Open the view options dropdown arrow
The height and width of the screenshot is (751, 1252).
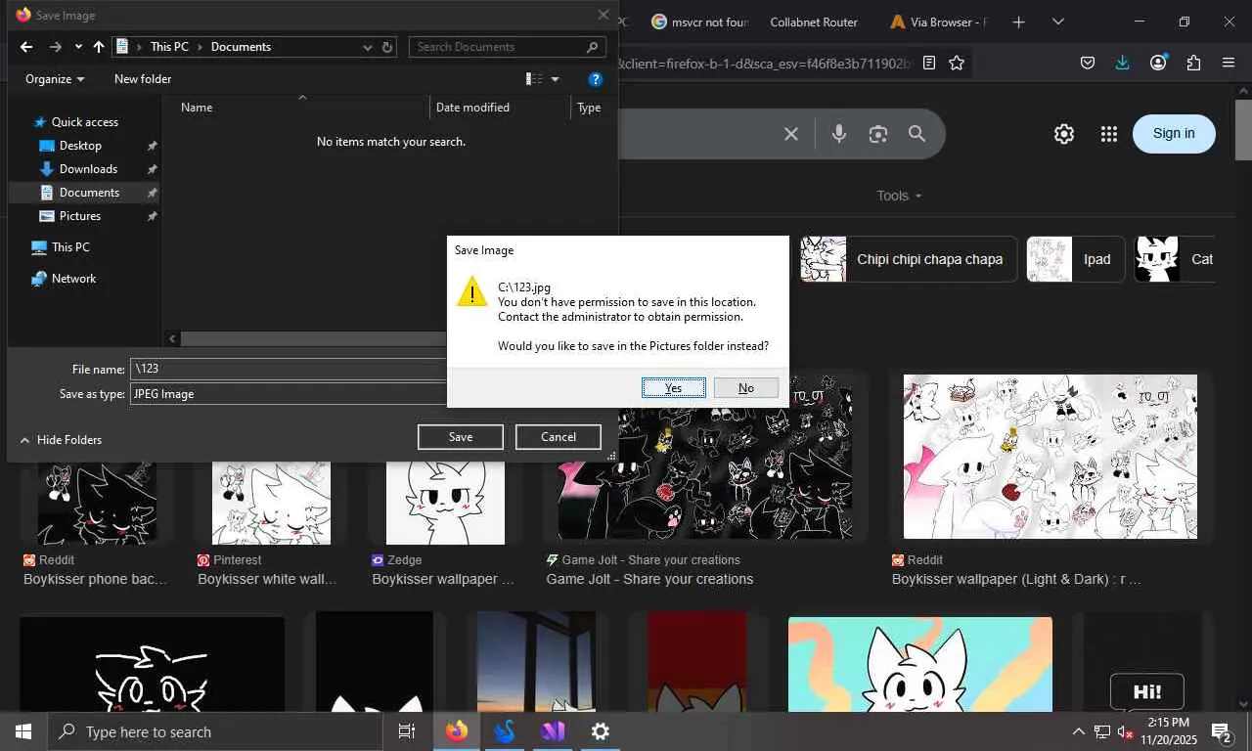[555, 79]
